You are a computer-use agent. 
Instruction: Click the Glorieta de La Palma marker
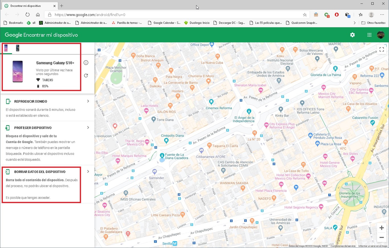tap(335, 69)
